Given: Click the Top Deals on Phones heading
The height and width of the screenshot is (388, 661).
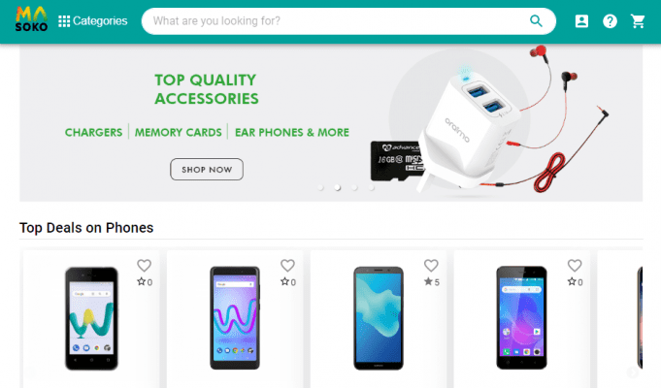Looking at the screenshot, I should click(86, 228).
